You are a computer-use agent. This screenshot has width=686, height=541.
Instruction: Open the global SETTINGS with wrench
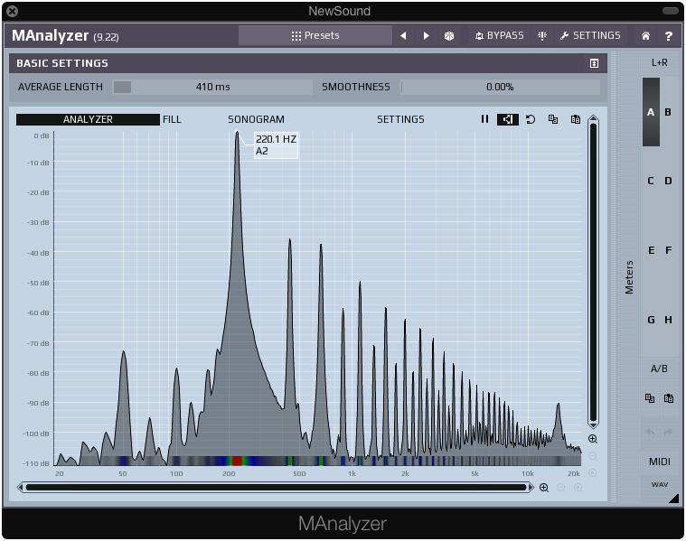click(590, 35)
